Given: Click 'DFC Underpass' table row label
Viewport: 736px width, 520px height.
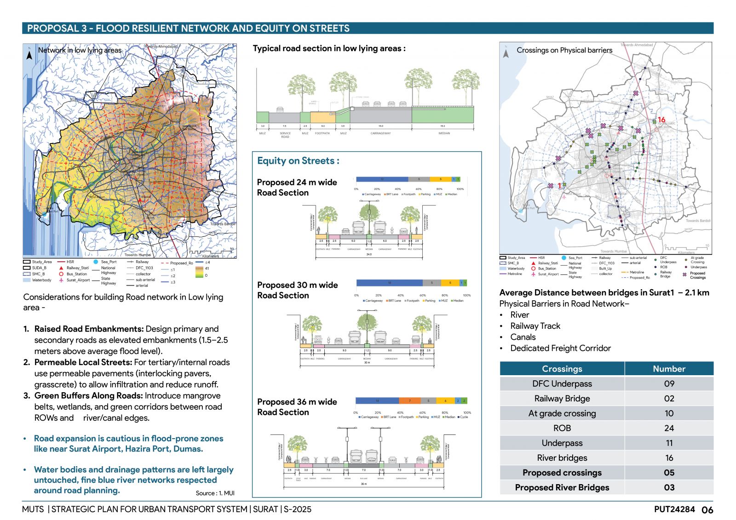Looking at the screenshot, I should (x=562, y=384).
